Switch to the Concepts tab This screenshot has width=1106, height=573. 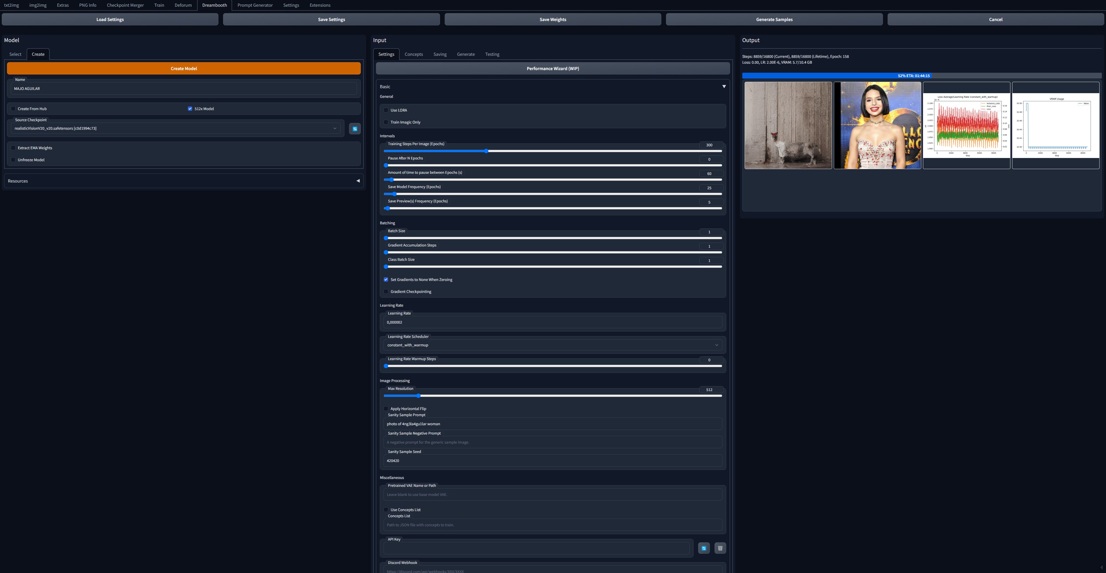[x=413, y=54]
